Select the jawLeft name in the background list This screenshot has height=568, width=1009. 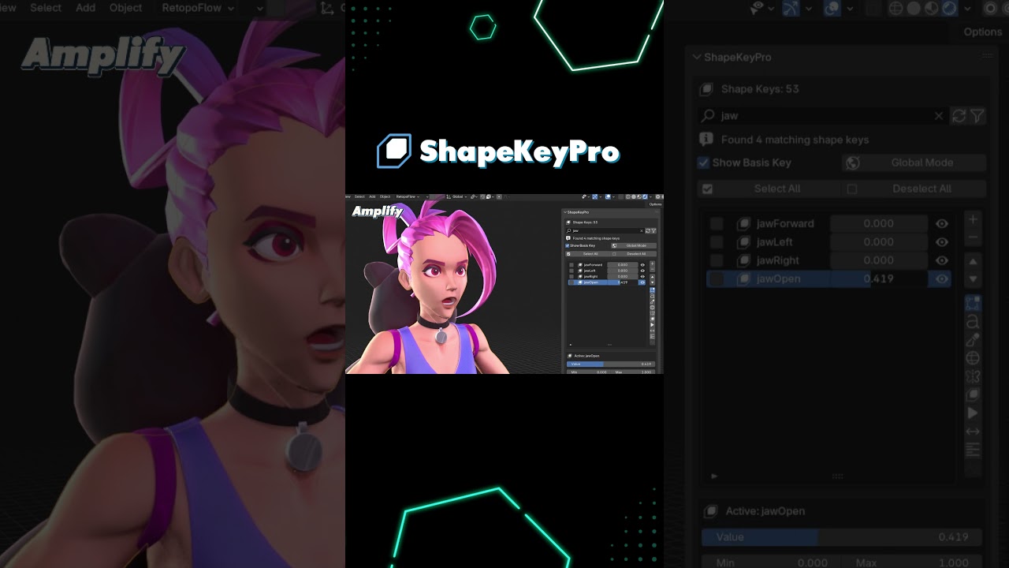[x=774, y=242]
